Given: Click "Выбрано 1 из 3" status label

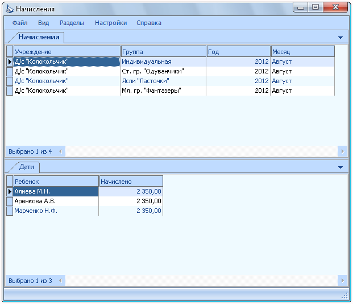Looking at the screenshot, I should pyautogui.click(x=30, y=281).
